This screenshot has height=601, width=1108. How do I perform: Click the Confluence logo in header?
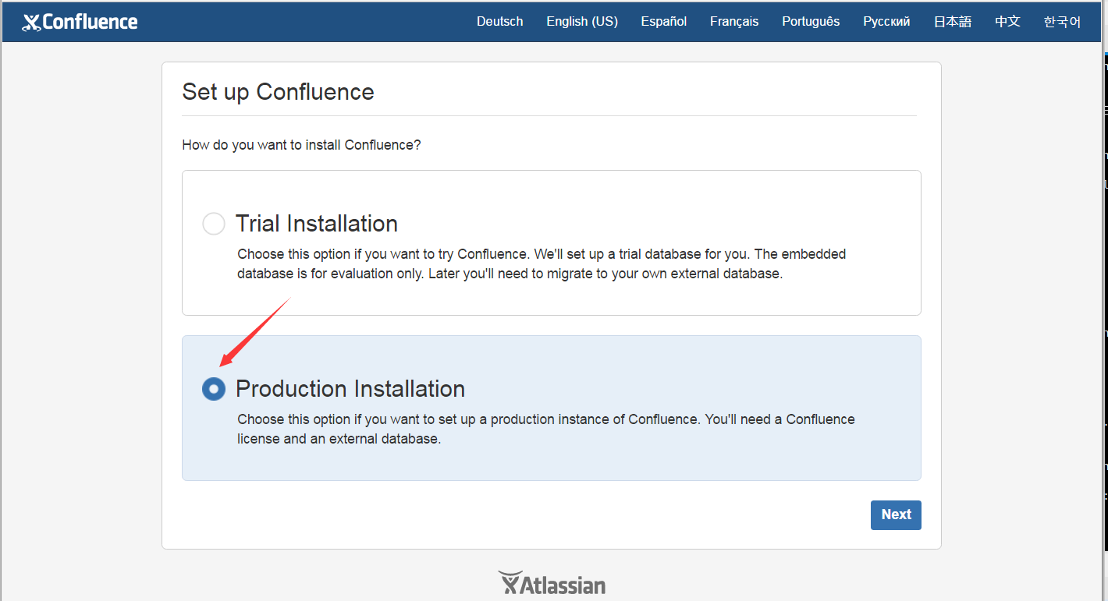pyautogui.click(x=80, y=22)
